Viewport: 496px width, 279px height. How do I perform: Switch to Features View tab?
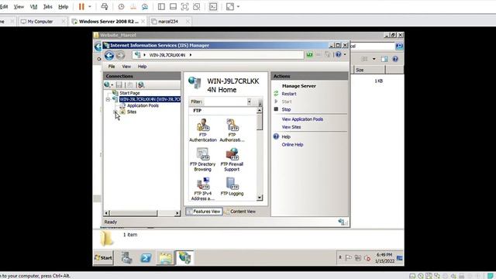click(204, 212)
